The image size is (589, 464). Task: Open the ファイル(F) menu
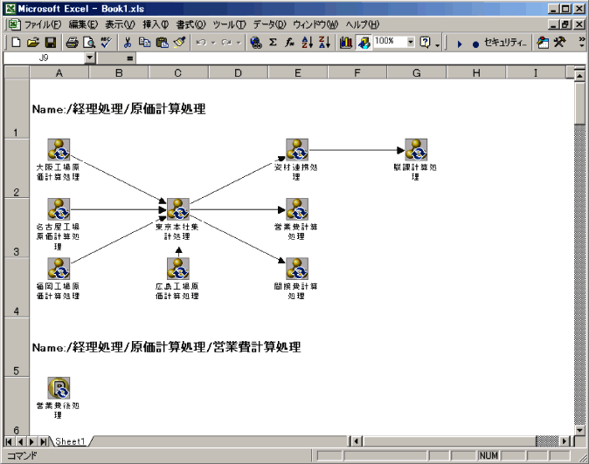tap(43, 24)
